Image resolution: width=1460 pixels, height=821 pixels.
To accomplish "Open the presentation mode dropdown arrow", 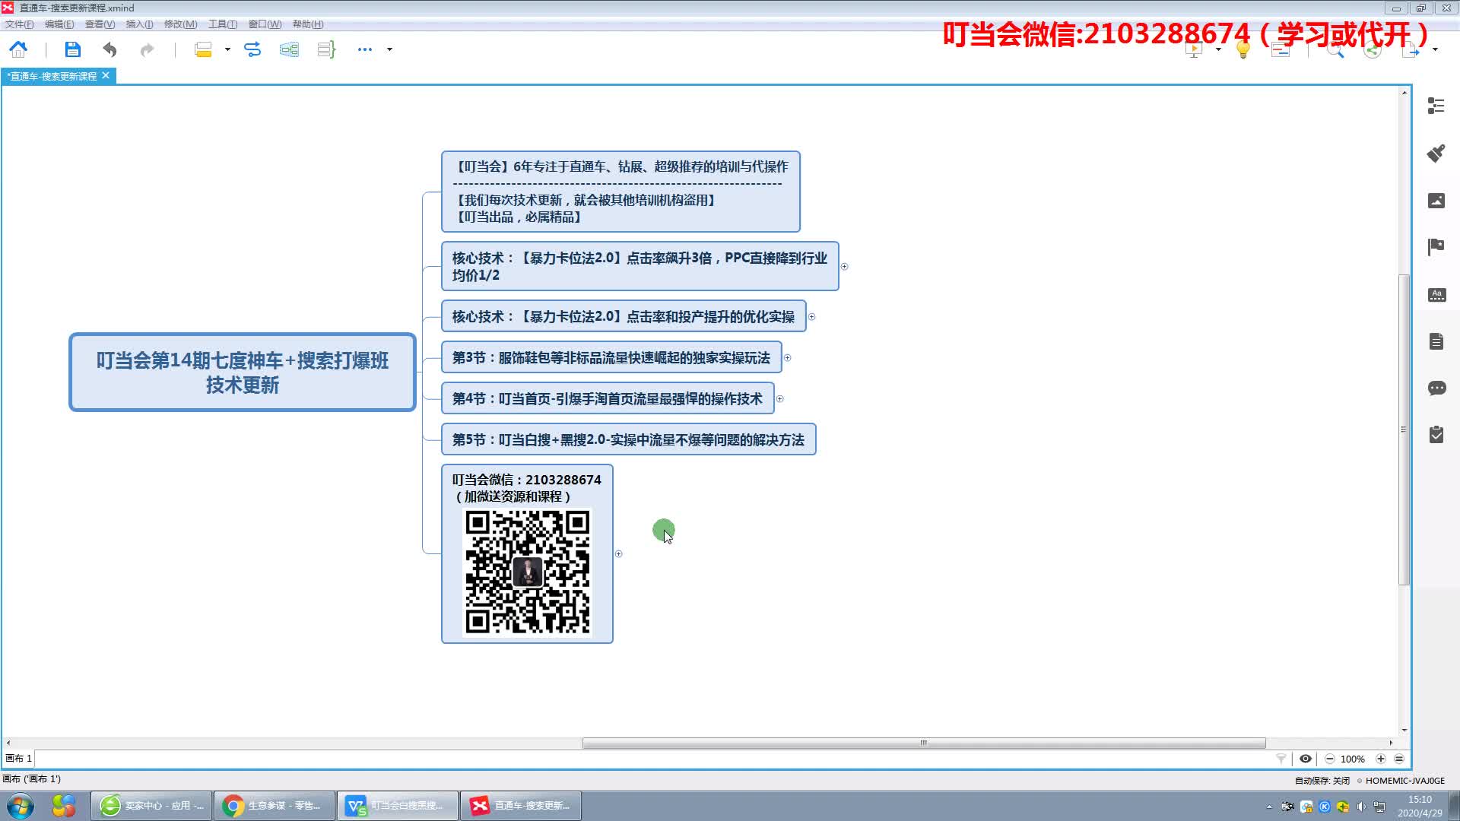I will tap(1219, 49).
